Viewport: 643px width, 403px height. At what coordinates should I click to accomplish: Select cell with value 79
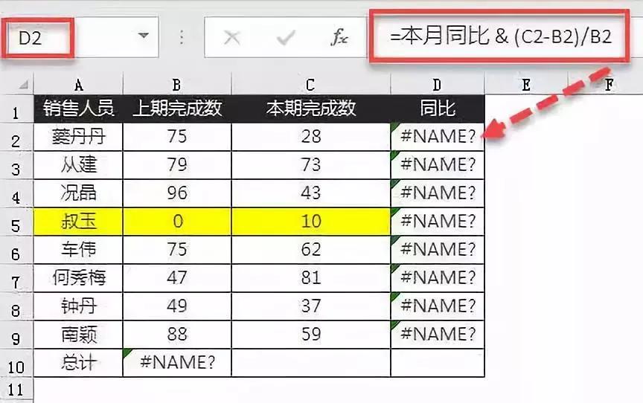177,165
